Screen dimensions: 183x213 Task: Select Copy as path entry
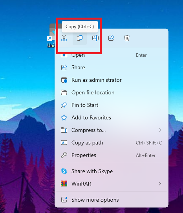click(112, 143)
